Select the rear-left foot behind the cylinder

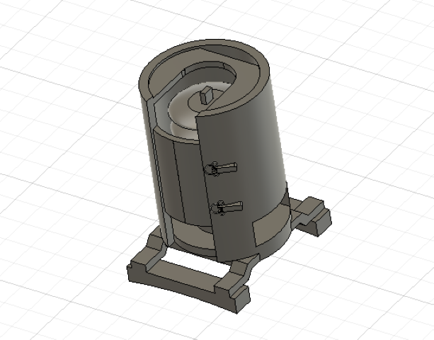click(156, 241)
